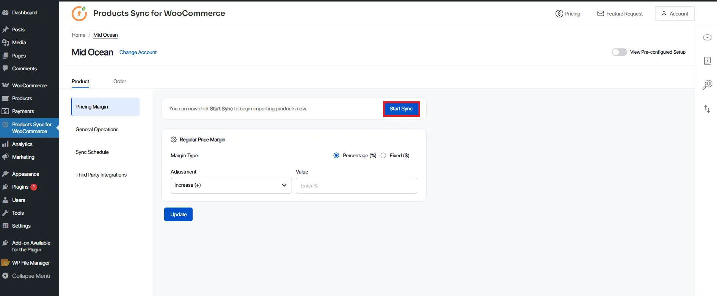Open the Pricing Margin section
The height and width of the screenshot is (296, 717).
(105, 107)
